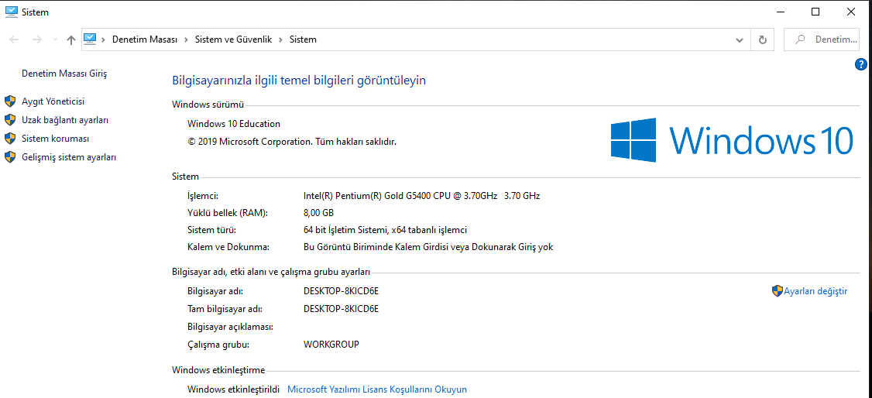The height and width of the screenshot is (398, 872).
Task: Click shield icon next to Ayarları değiştir
Action: point(778,290)
